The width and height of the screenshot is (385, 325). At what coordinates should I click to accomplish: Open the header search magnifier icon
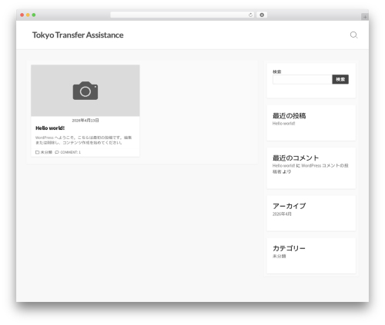(353, 35)
